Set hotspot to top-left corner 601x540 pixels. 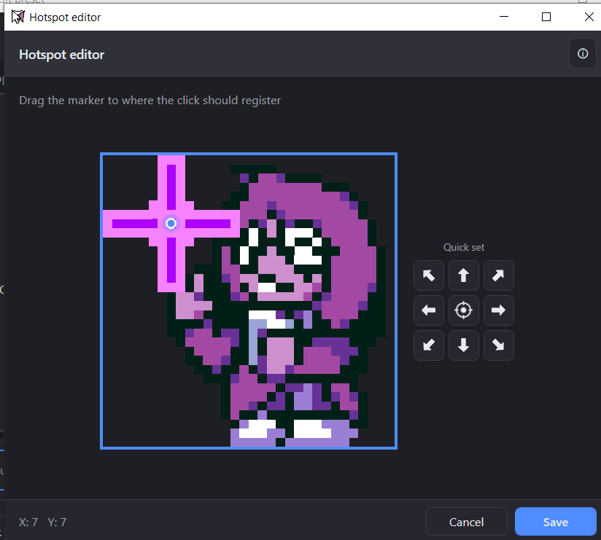click(429, 275)
